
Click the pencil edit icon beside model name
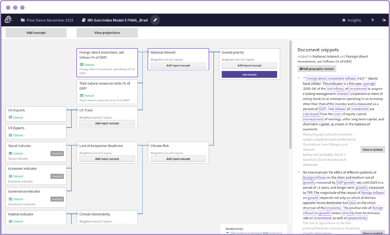pos(155,20)
